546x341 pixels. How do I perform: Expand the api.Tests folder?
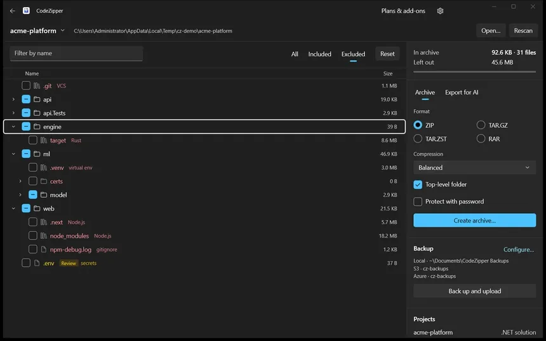[13, 113]
